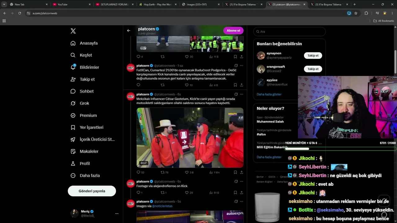Click the Chrome address bar URL
Image resolution: width=397 pixels, height=223 pixels.
coord(45,13)
